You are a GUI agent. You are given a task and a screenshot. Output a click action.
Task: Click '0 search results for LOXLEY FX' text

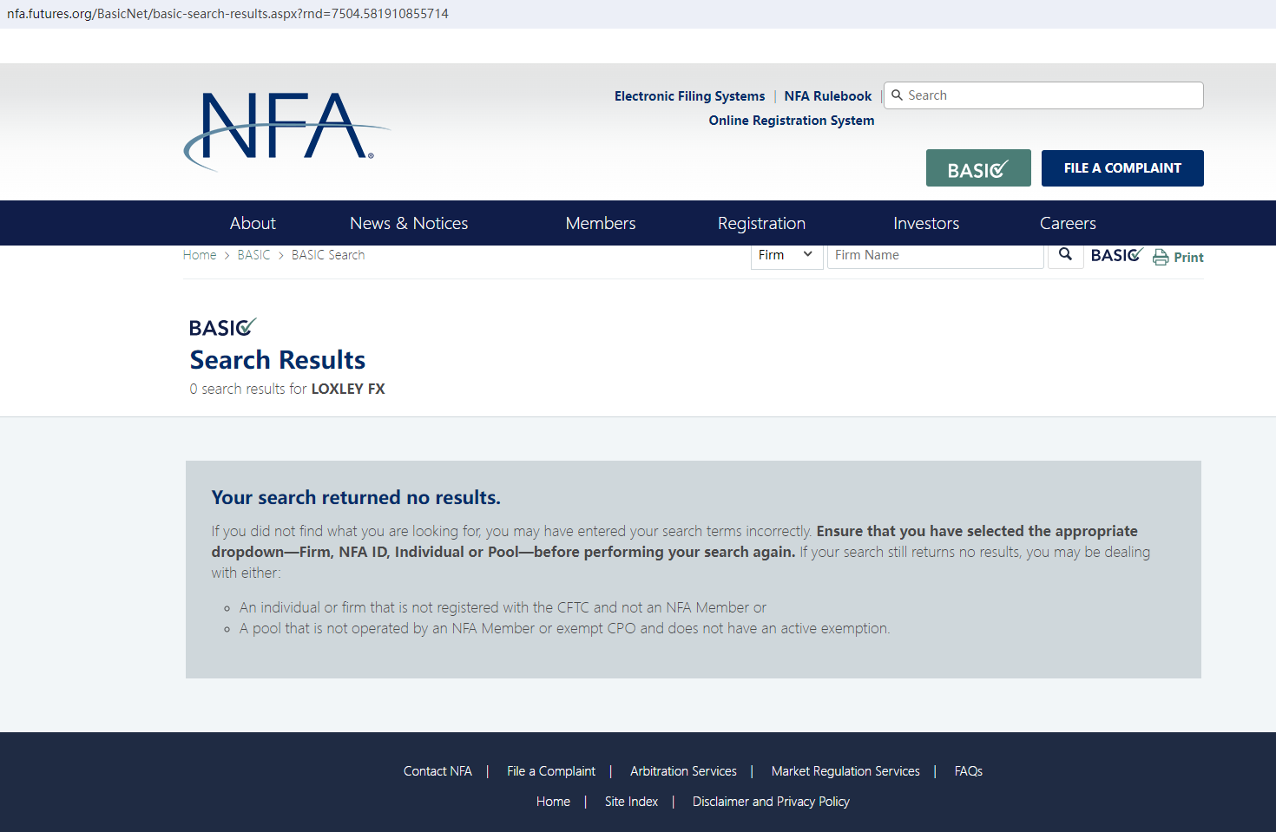click(x=287, y=389)
